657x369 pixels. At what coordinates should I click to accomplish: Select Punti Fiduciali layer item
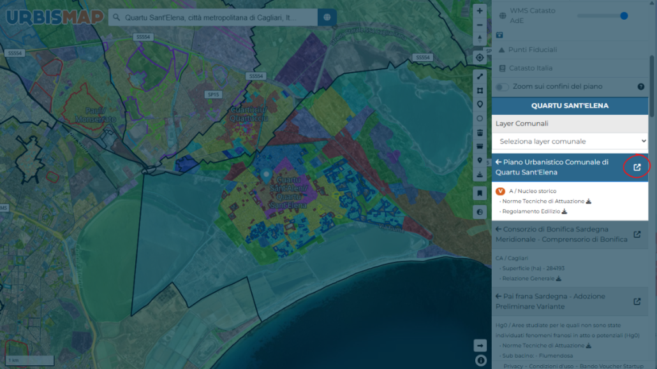click(x=533, y=50)
